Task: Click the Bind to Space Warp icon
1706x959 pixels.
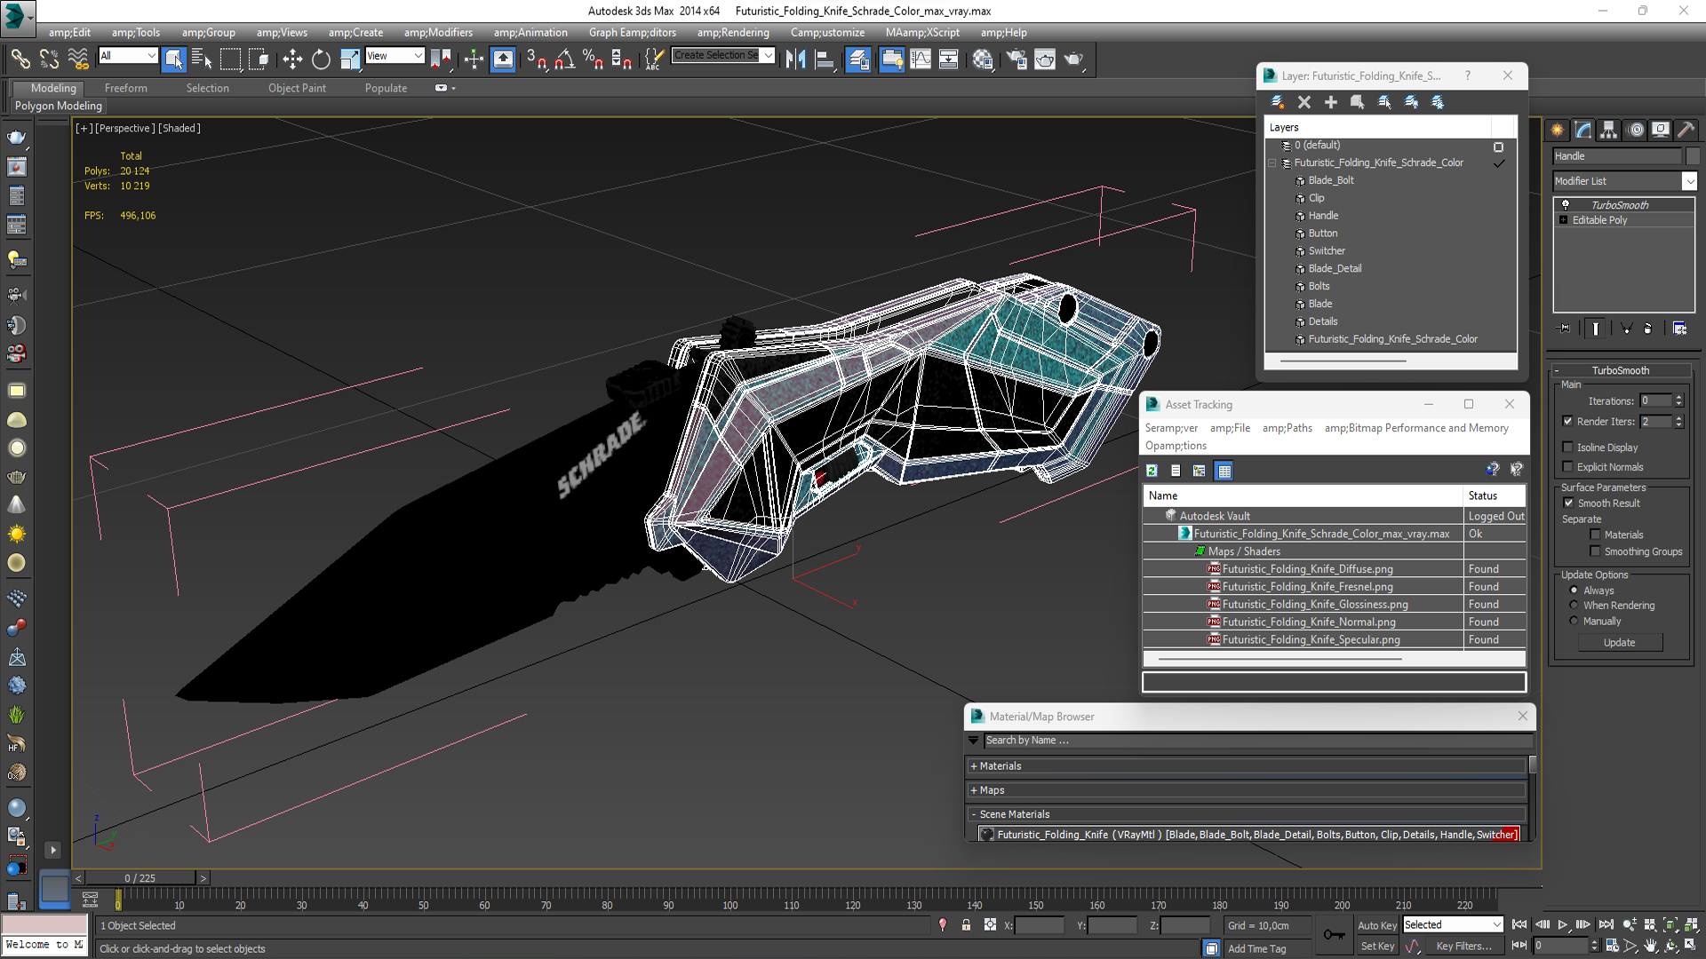Action: click(78, 59)
